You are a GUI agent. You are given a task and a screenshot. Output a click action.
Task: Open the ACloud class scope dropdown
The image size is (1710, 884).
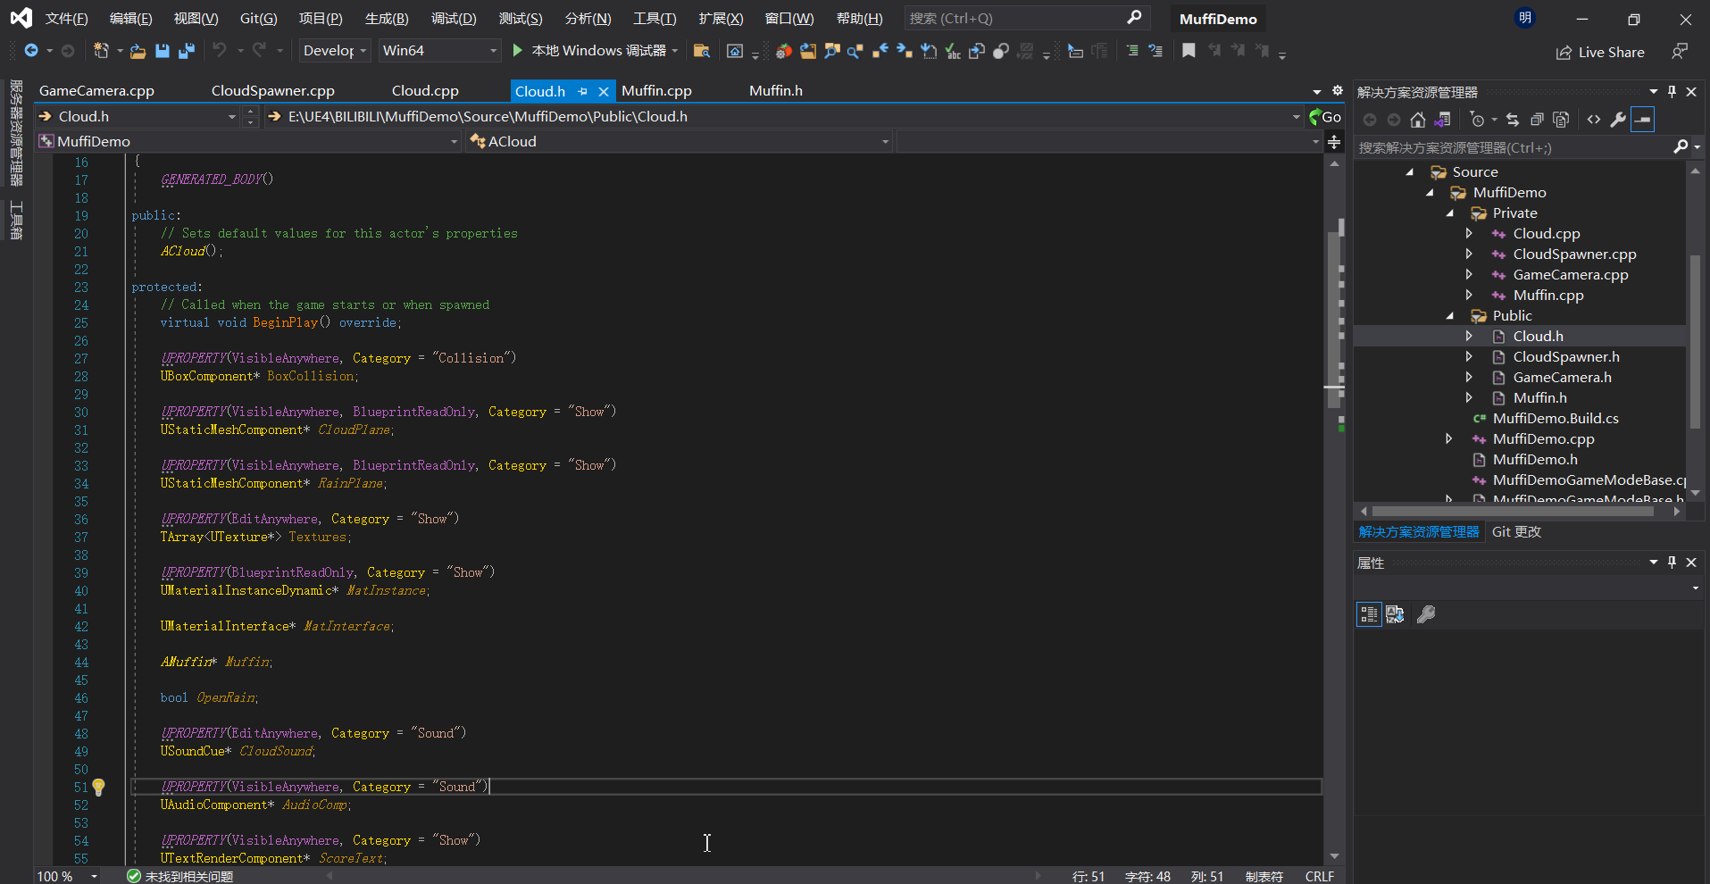679,141
